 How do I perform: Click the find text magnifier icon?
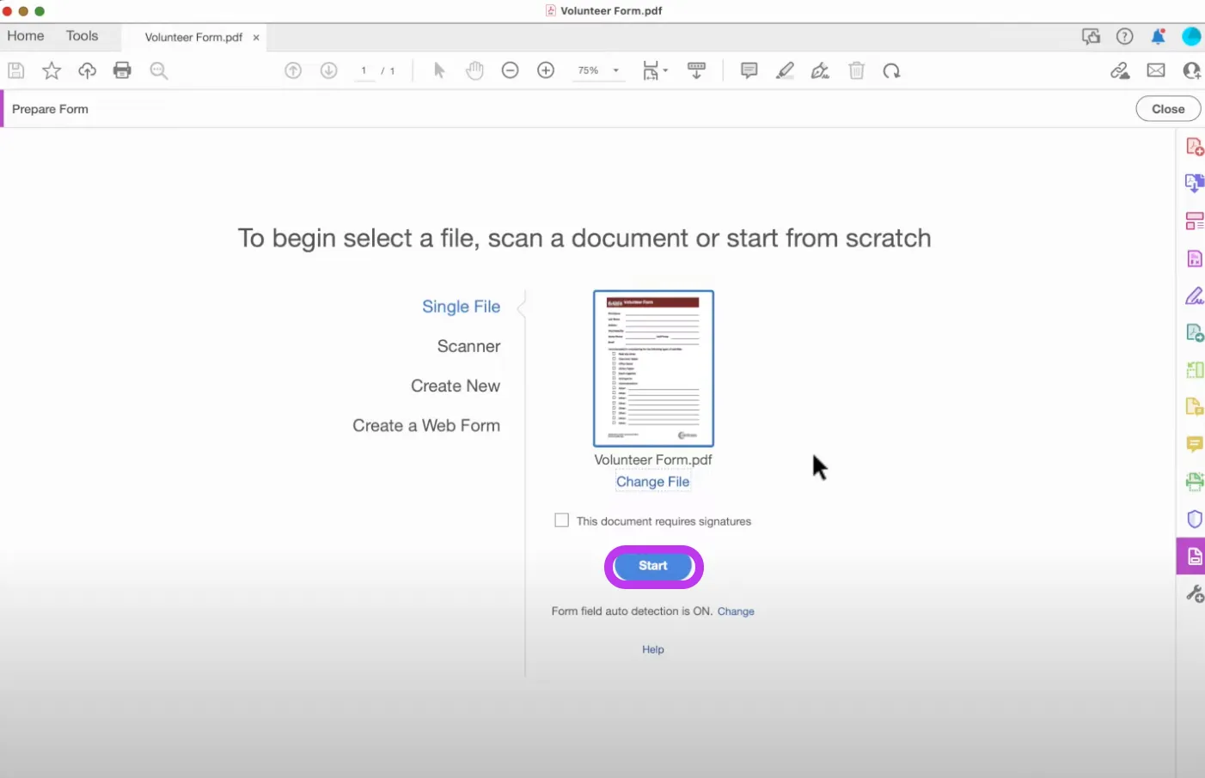tap(158, 70)
